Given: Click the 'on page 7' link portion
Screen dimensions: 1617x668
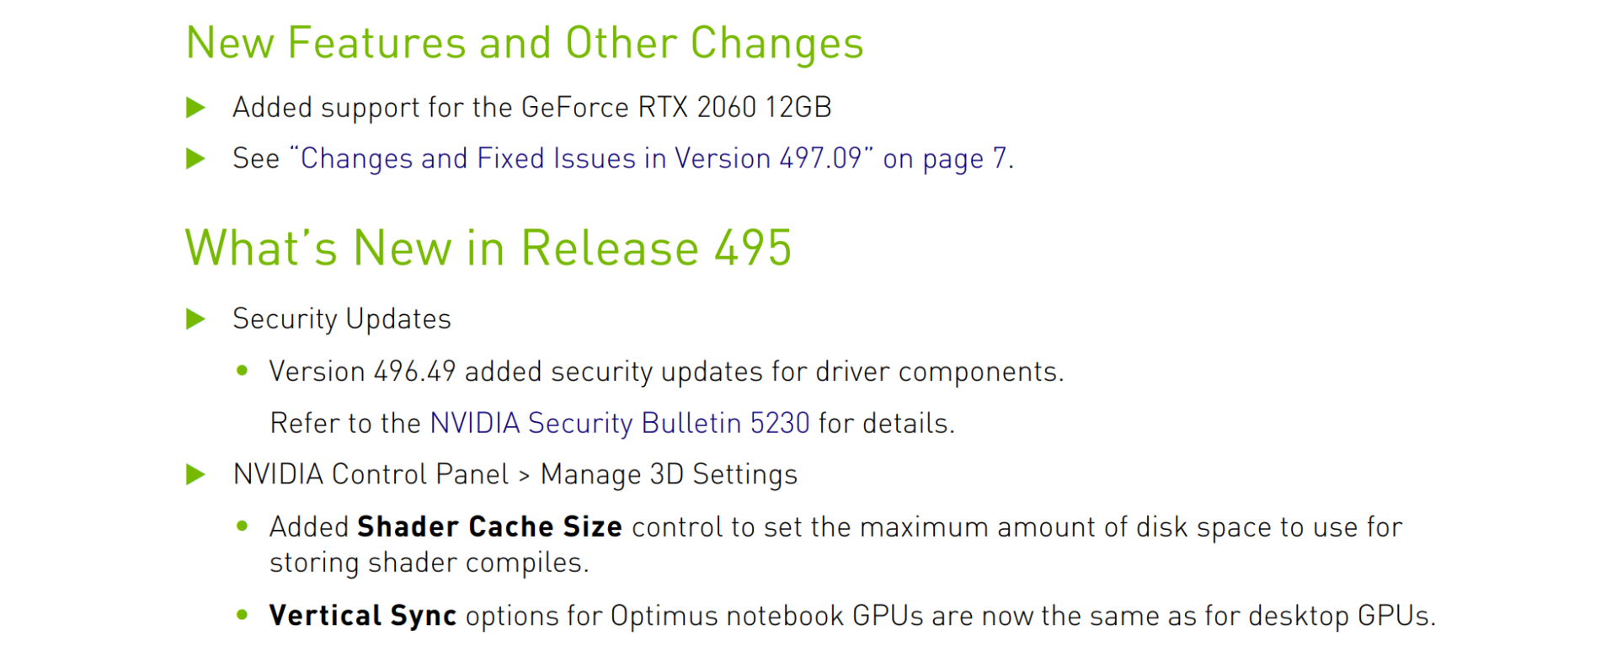Looking at the screenshot, I should tap(945, 159).
